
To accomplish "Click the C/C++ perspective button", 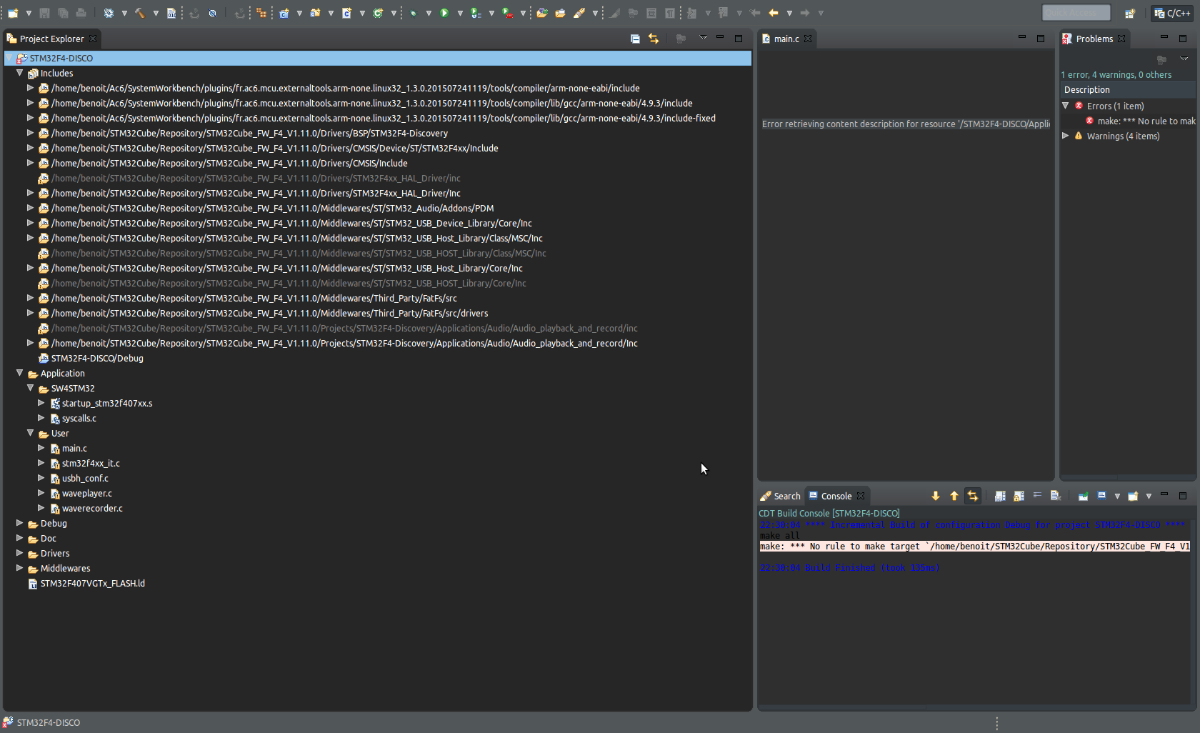I will (x=1172, y=13).
